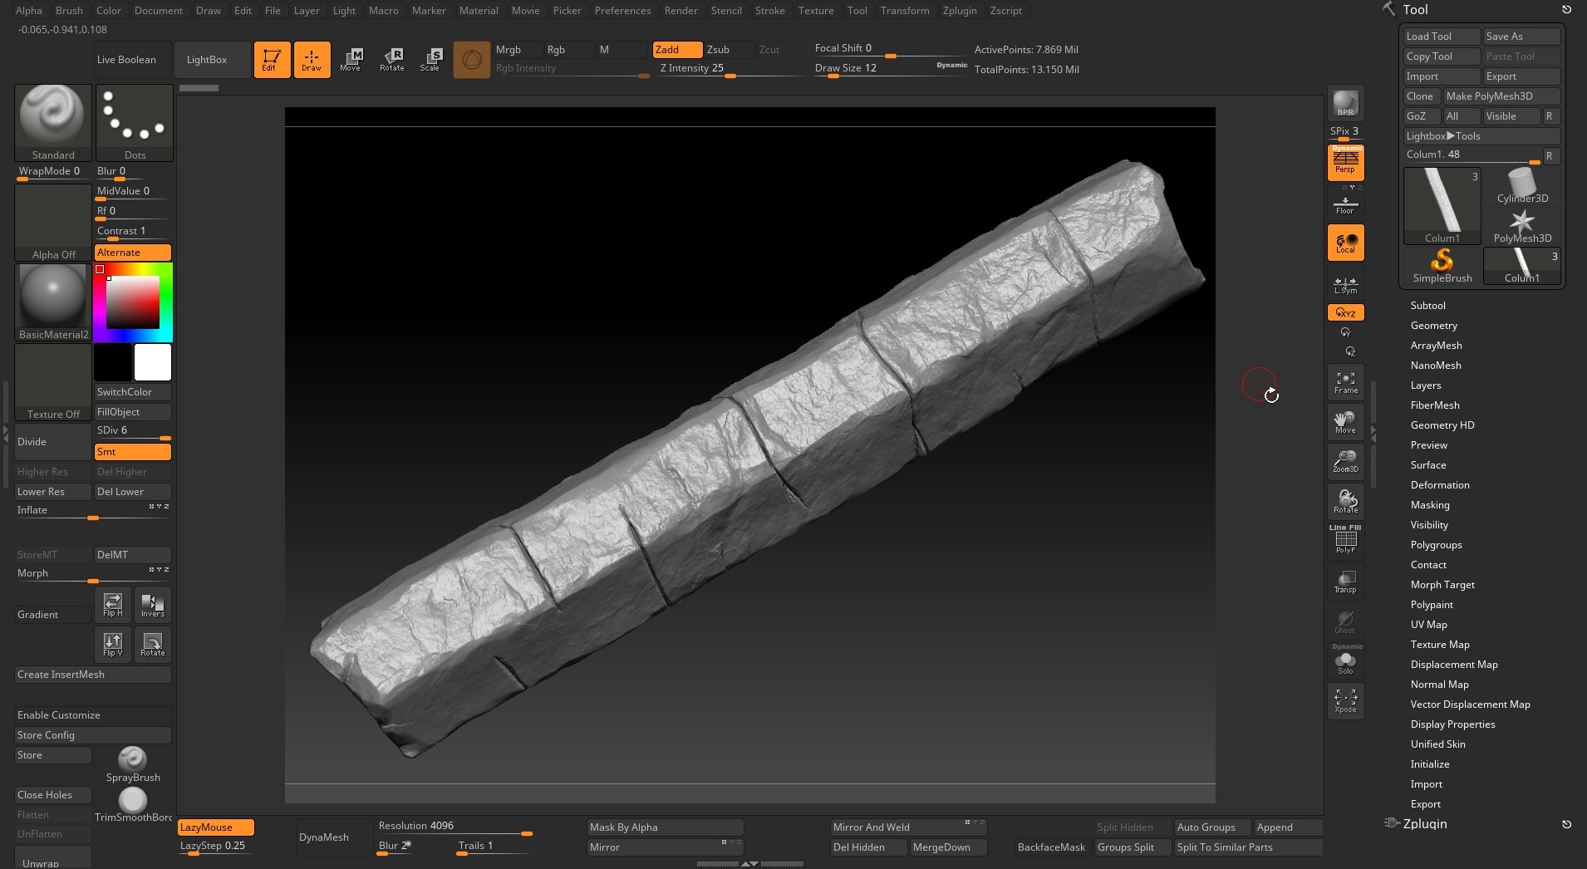
Task: Select the TrimSmoothBorder brush icon
Action: 133,805
